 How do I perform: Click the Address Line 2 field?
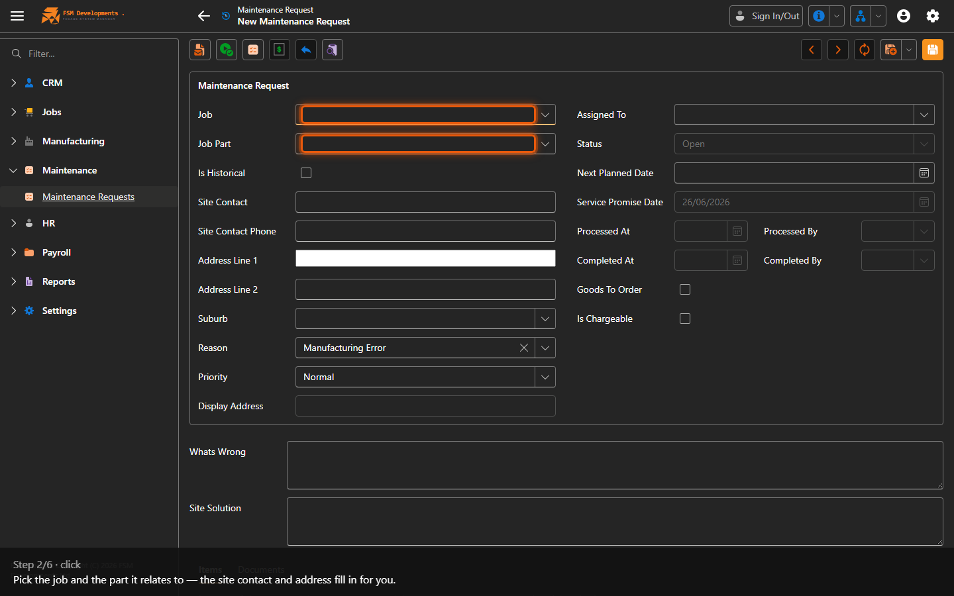point(425,289)
